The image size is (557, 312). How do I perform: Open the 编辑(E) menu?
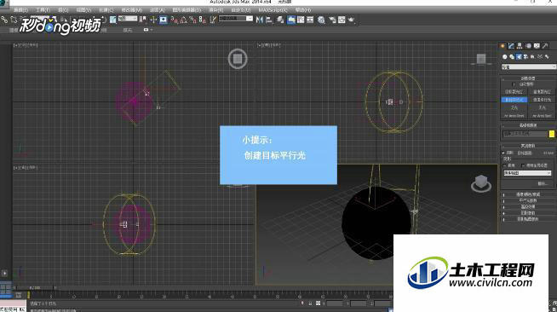pos(20,10)
